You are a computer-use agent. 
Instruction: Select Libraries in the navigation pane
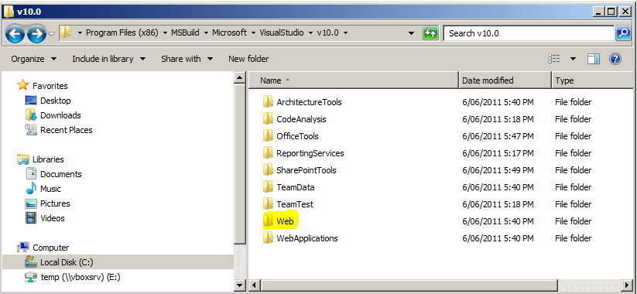tap(40, 159)
